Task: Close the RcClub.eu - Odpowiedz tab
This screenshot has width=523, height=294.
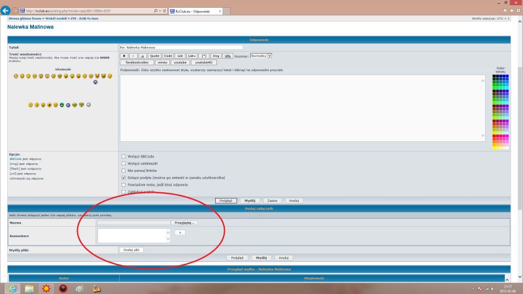Action: point(220,11)
